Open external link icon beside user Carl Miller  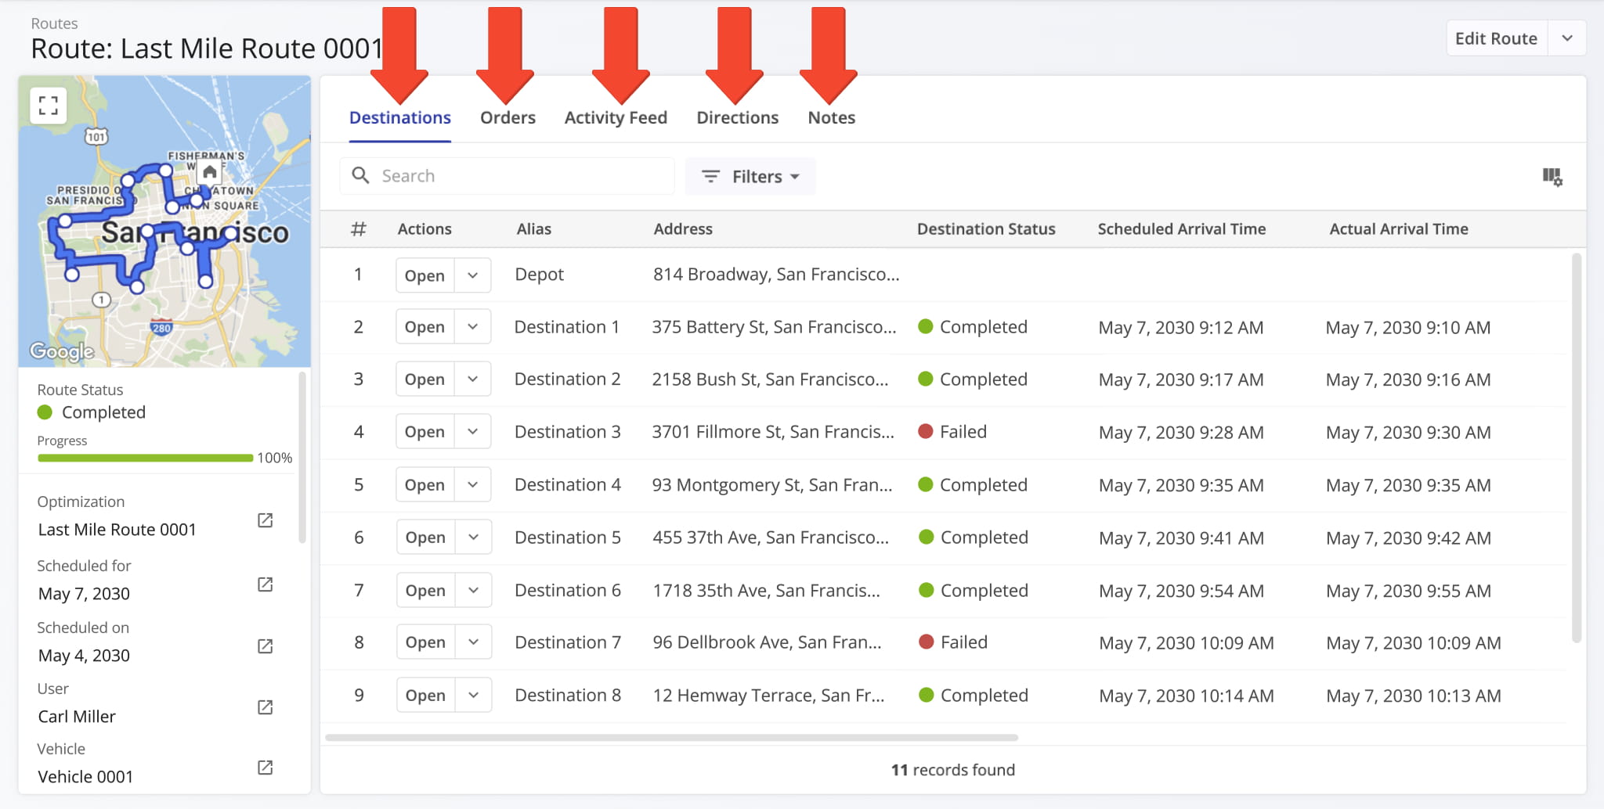click(266, 707)
